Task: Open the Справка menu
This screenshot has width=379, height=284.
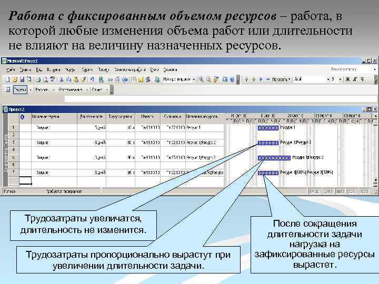Action: [170, 69]
